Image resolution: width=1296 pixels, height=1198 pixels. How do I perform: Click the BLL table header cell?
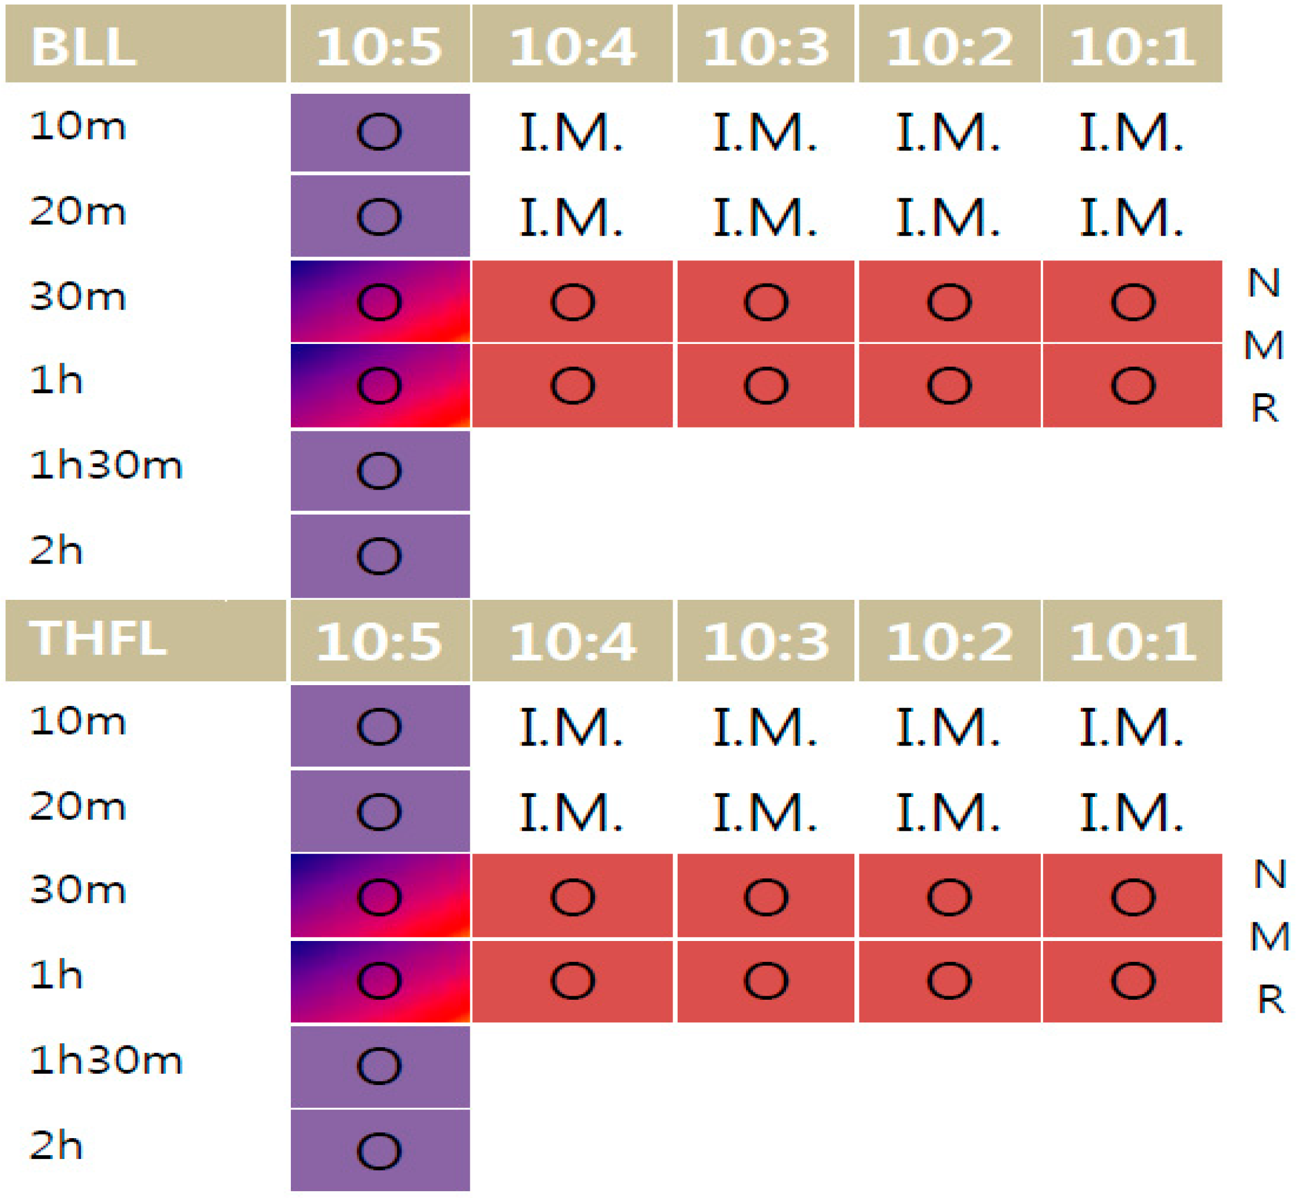click(x=146, y=44)
